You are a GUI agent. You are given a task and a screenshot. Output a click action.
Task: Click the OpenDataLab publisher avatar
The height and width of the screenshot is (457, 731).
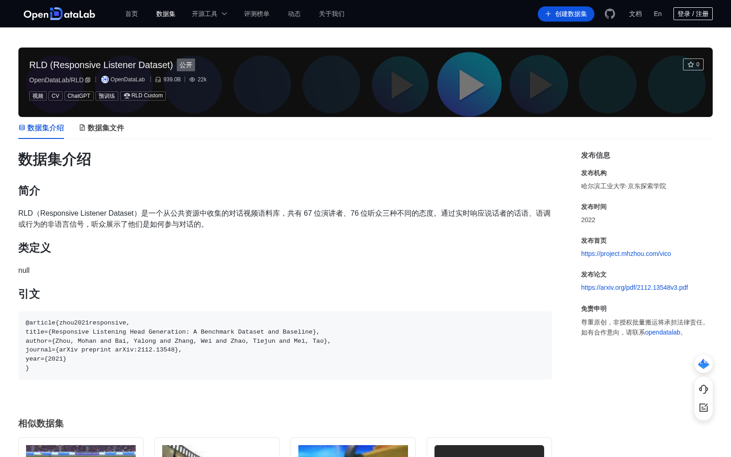(105, 80)
